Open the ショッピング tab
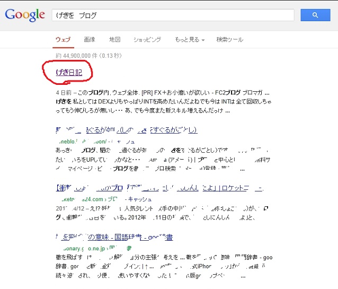 click(x=147, y=39)
